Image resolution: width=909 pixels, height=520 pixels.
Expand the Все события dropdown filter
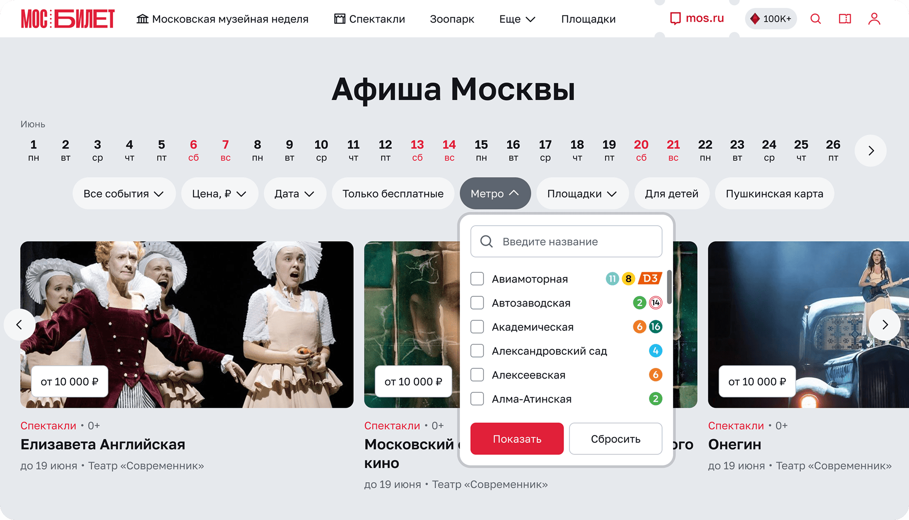click(124, 193)
